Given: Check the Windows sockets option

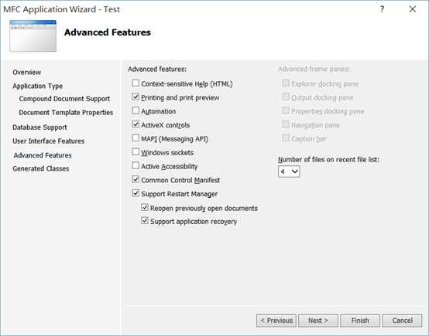Looking at the screenshot, I should [x=136, y=151].
